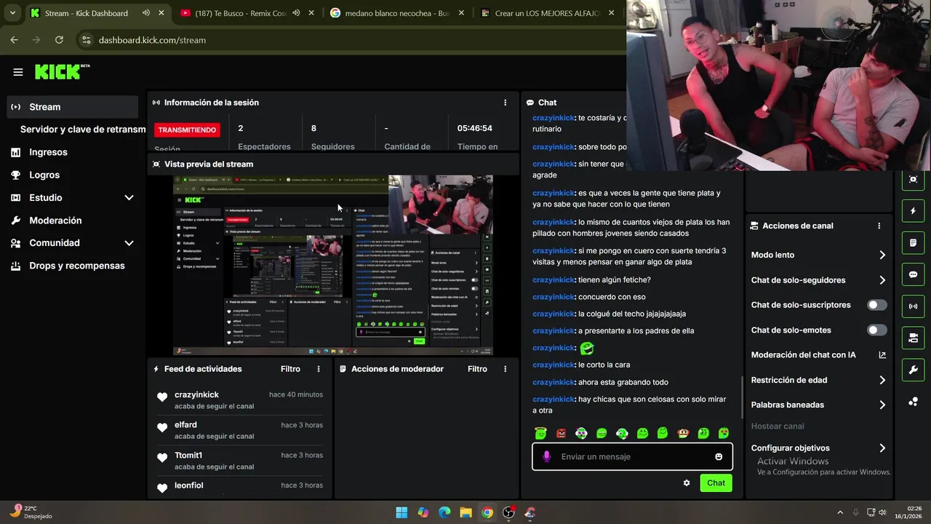Click the microphone icon in the message box
The width and height of the screenshot is (931, 524).
(546, 456)
